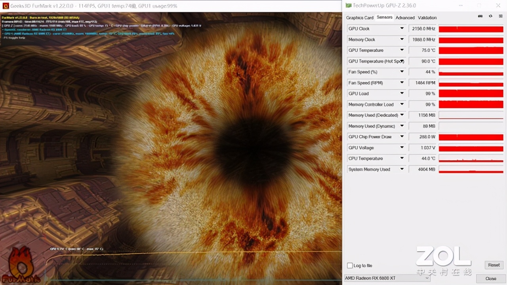Expand GPU Chip Power Draw dropdown
This screenshot has width=507, height=285.
402,137
